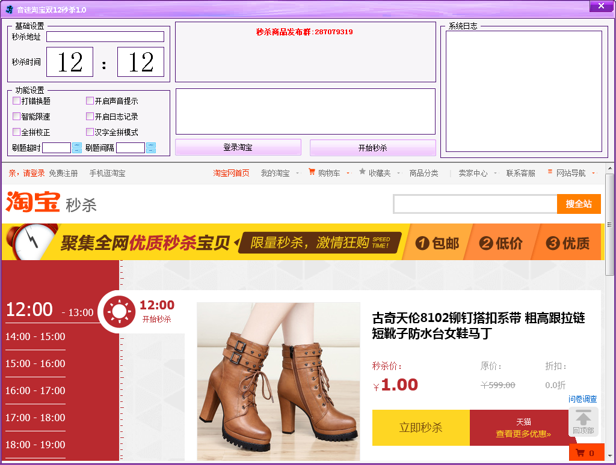
Task: Click the scrollbar down arrow
Action: pos(609,456)
